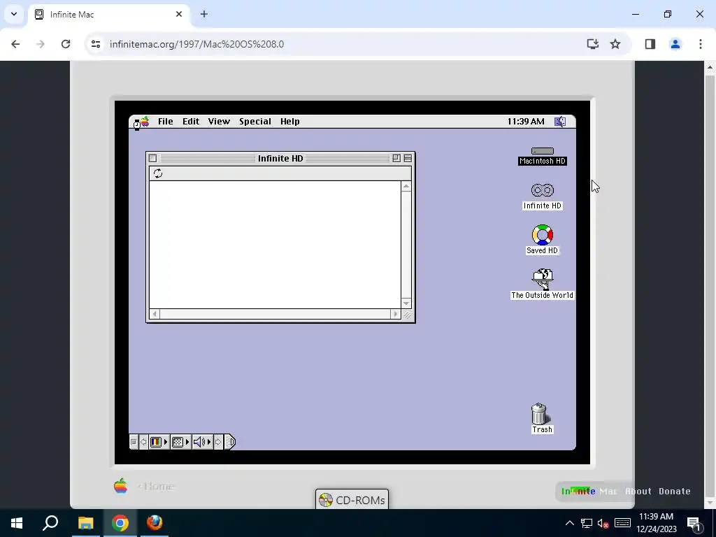Open the Apple menu in Mac OS
This screenshot has width=716, height=537.
coord(144,122)
